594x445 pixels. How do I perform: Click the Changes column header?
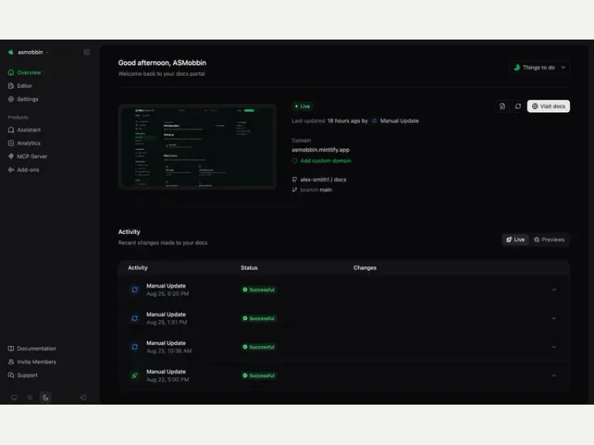point(365,268)
